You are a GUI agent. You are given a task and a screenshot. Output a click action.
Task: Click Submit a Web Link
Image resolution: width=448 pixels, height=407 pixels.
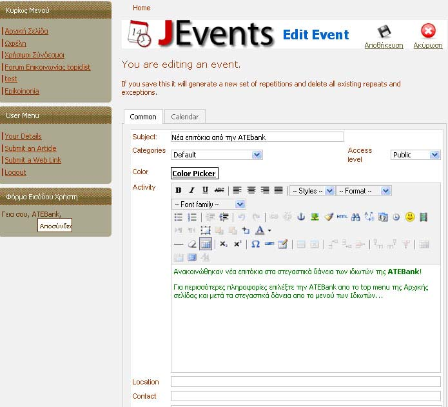pyautogui.click(x=33, y=160)
